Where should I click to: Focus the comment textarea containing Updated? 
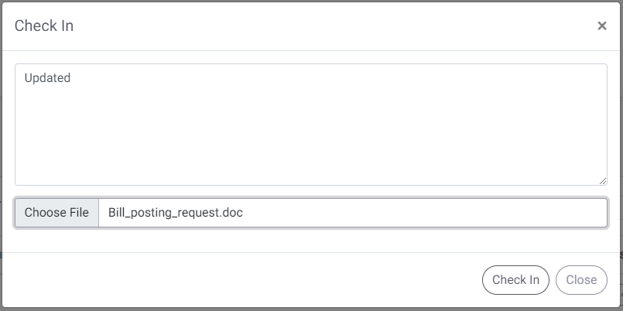coord(311,125)
